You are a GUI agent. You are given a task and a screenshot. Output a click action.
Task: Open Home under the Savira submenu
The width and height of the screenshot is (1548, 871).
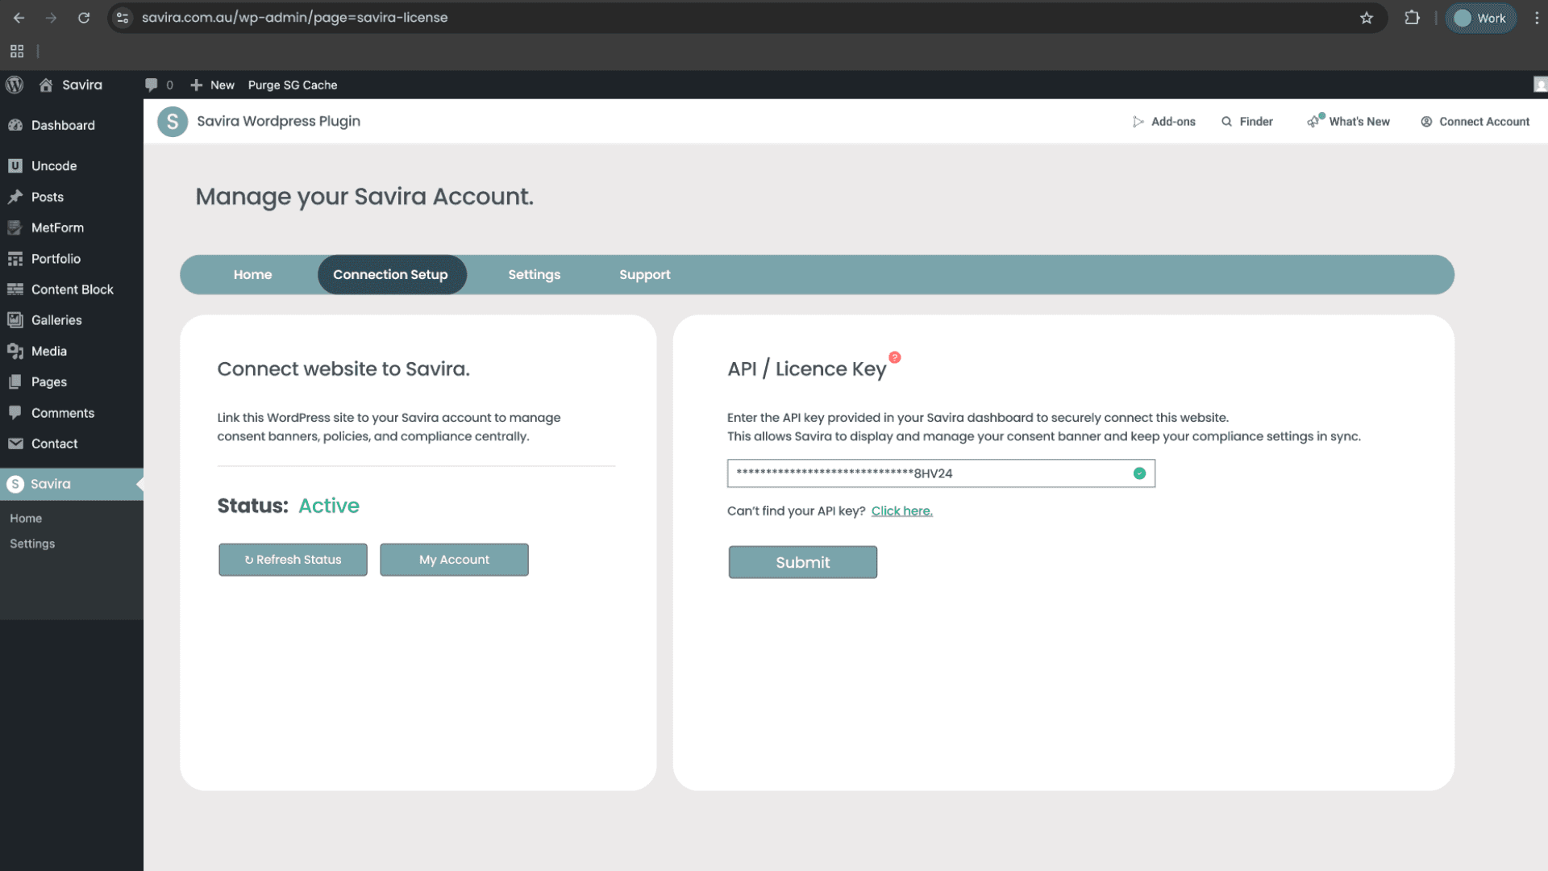pyautogui.click(x=26, y=519)
